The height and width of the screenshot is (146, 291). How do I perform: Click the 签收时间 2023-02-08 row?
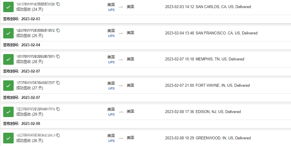pyautogui.click(x=22, y=124)
